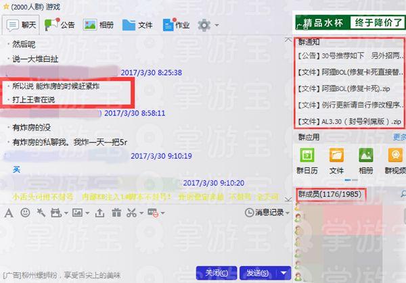Click the chat scroll down arrow
The height and width of the screenshot is (283, 406).
pyautogui.click(x=288, y=199)
